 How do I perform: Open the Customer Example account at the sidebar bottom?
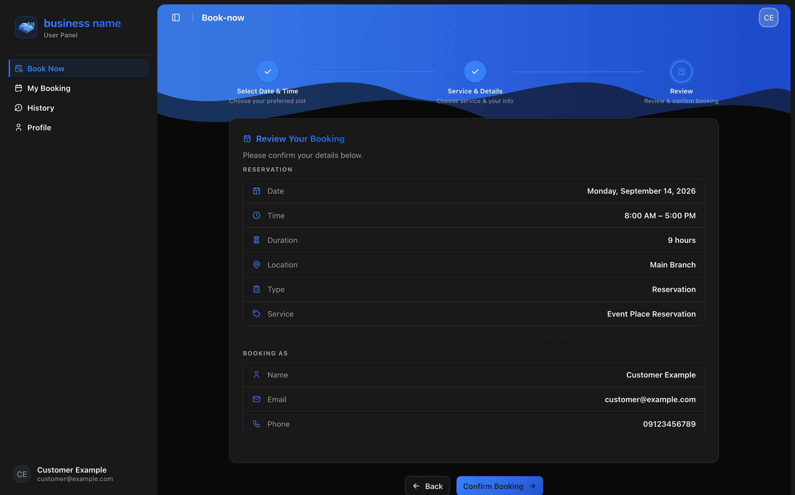(x=79, y=474)
